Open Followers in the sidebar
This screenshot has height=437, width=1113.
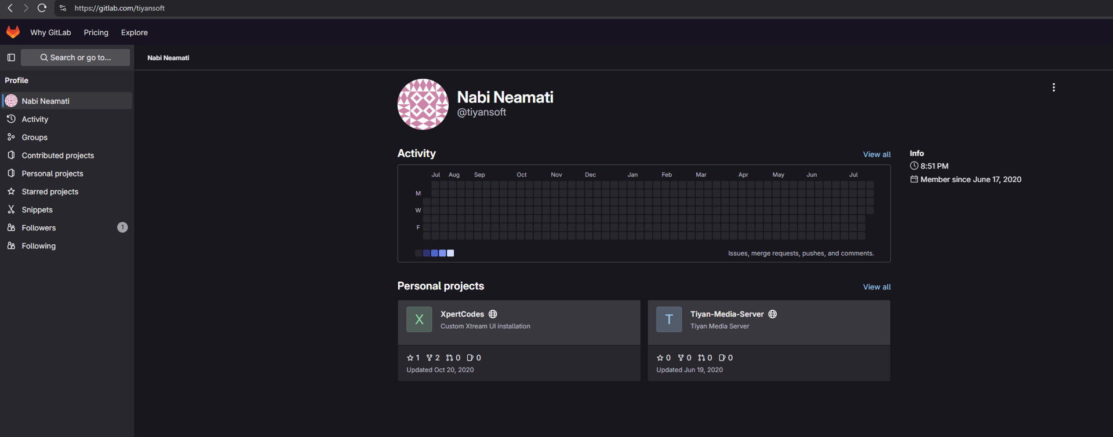[67, 227]
